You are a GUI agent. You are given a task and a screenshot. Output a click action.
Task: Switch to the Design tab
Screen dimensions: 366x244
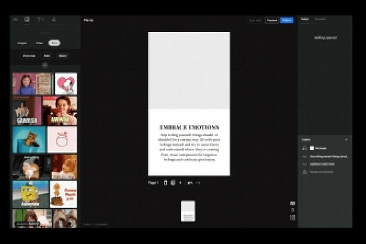tap(304, 19)
